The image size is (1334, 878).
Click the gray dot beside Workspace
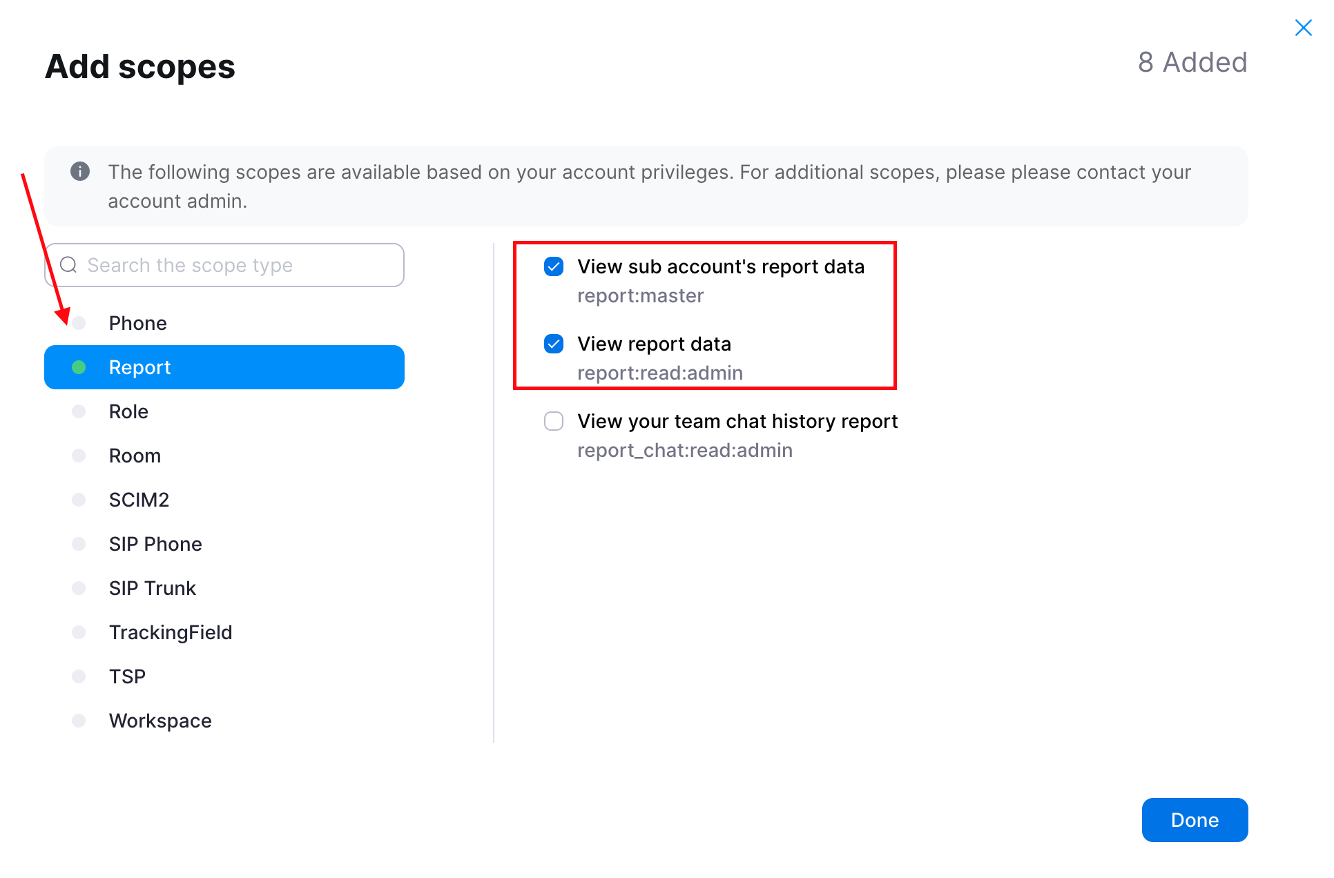79,721
